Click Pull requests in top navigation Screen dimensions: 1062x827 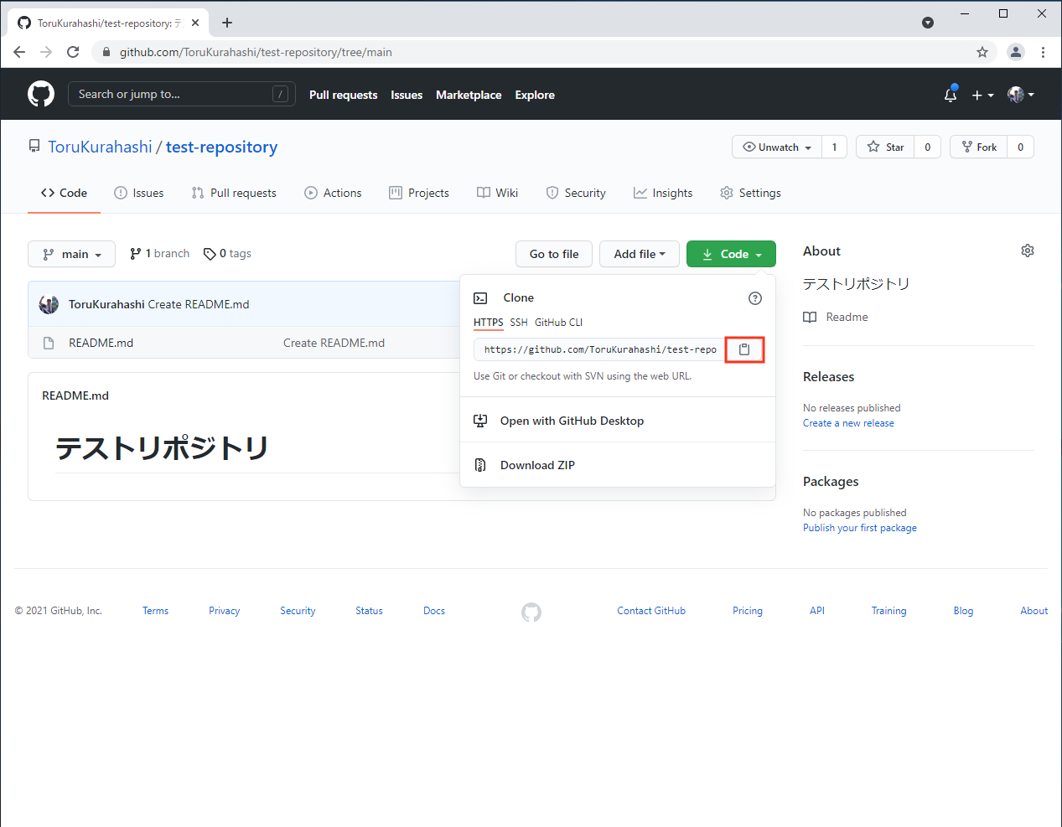[x=344, y=95]
